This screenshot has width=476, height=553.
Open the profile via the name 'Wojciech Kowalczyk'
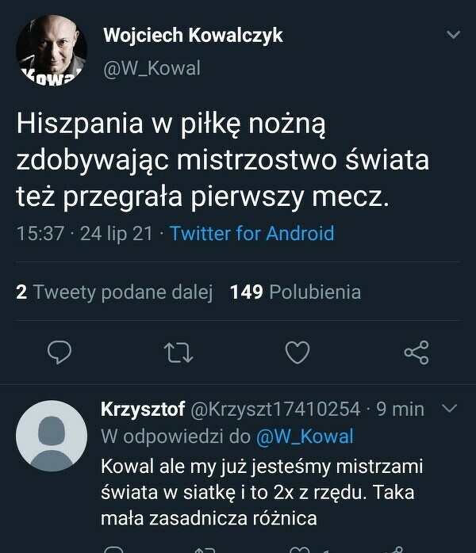[193, 36]
